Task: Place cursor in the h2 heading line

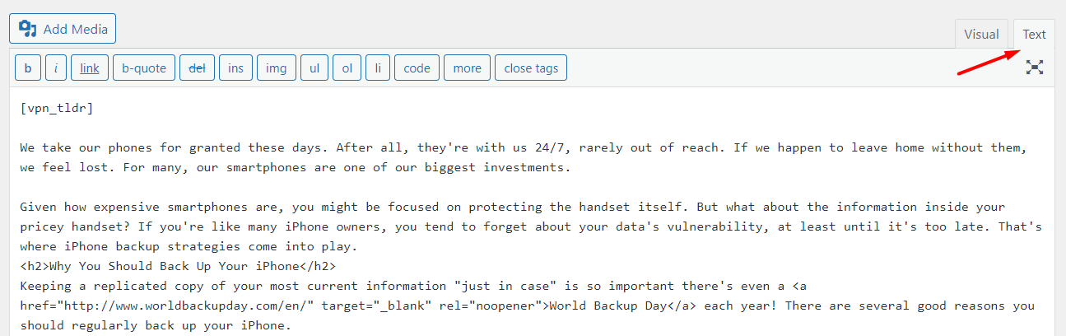Action: (178, 266)
